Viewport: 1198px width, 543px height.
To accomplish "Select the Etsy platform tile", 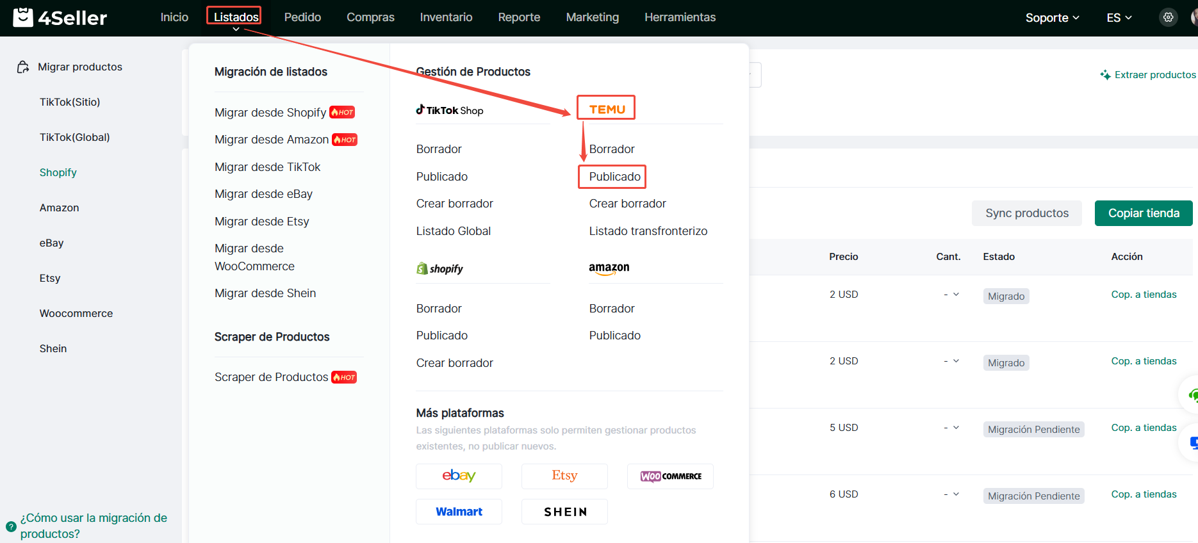I will pyautogui.click(x=564, y=476).
